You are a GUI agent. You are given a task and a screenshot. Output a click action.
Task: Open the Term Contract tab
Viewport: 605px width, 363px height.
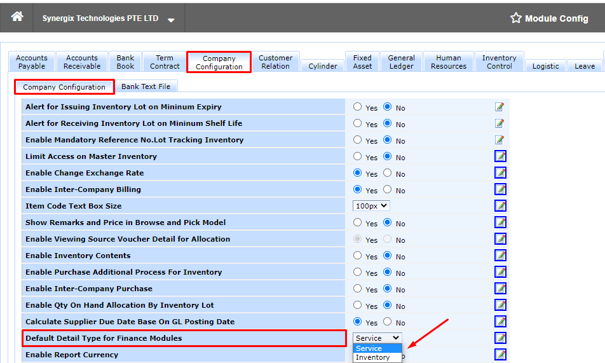(x=165, y=62)
